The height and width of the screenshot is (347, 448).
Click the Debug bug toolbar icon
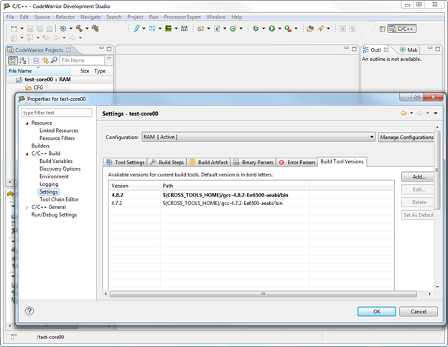[256, 29]
